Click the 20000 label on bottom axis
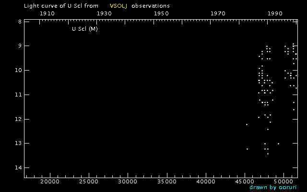This screenshot has width=307, height=192. (49, 182)
